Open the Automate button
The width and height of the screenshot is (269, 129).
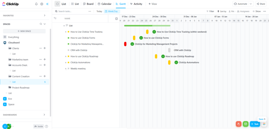241,4
